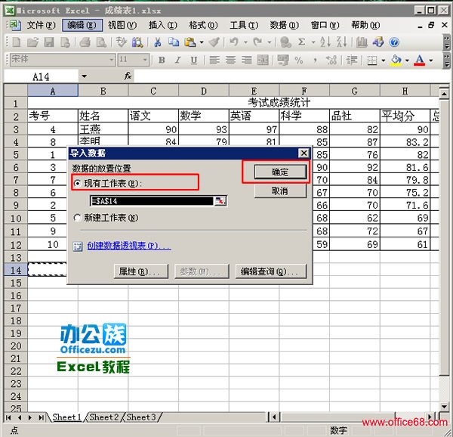Screen dimensions: 453x437
Task: Open the Borders dropdown arrow
Action: [x=384, y=60]
